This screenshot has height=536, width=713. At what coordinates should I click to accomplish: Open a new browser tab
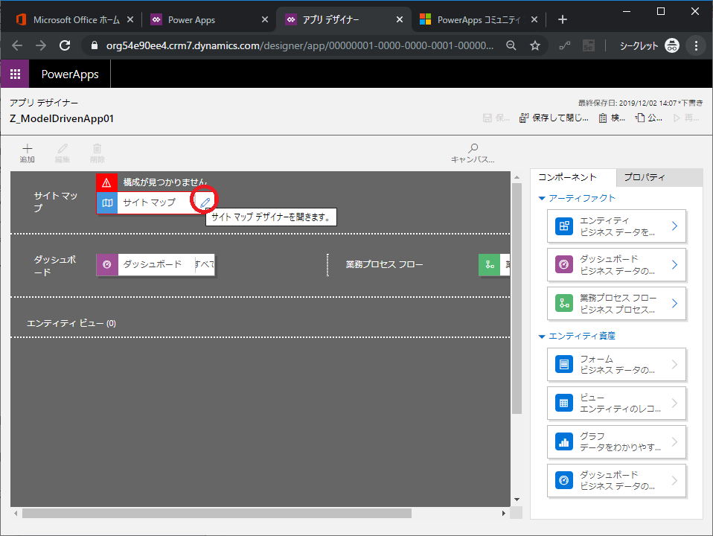pyautogui.click(x=563, y=19)
